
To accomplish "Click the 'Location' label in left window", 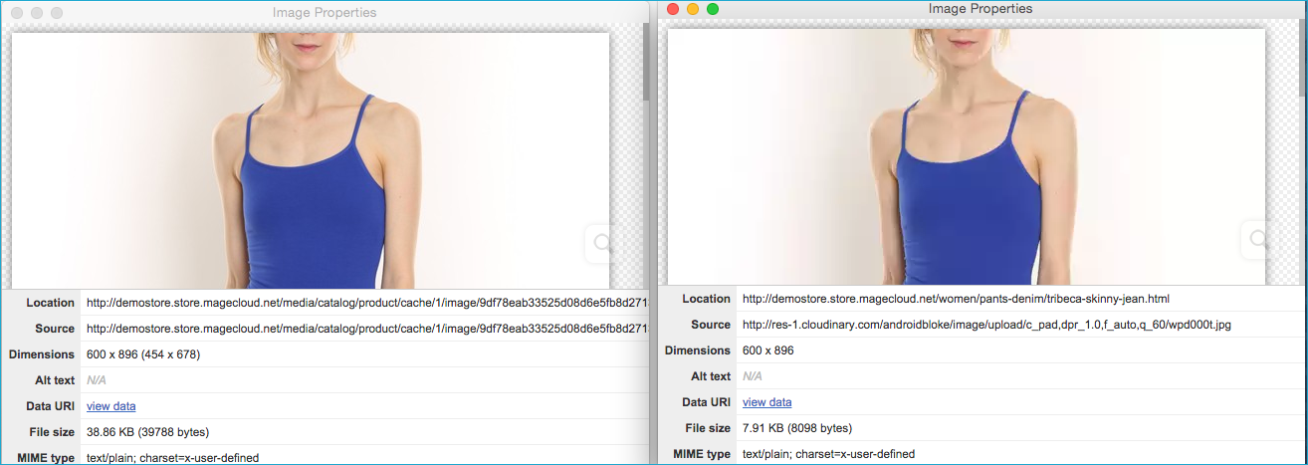I will coord(51,303).
